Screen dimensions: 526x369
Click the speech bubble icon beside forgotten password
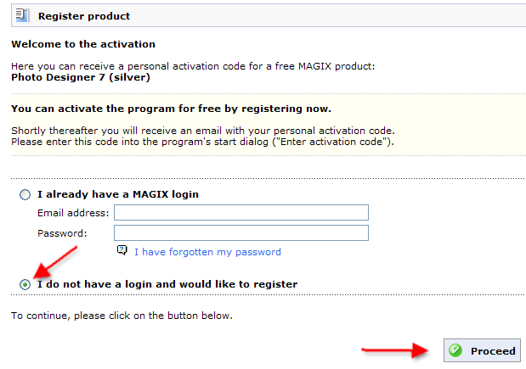point(122,251)
